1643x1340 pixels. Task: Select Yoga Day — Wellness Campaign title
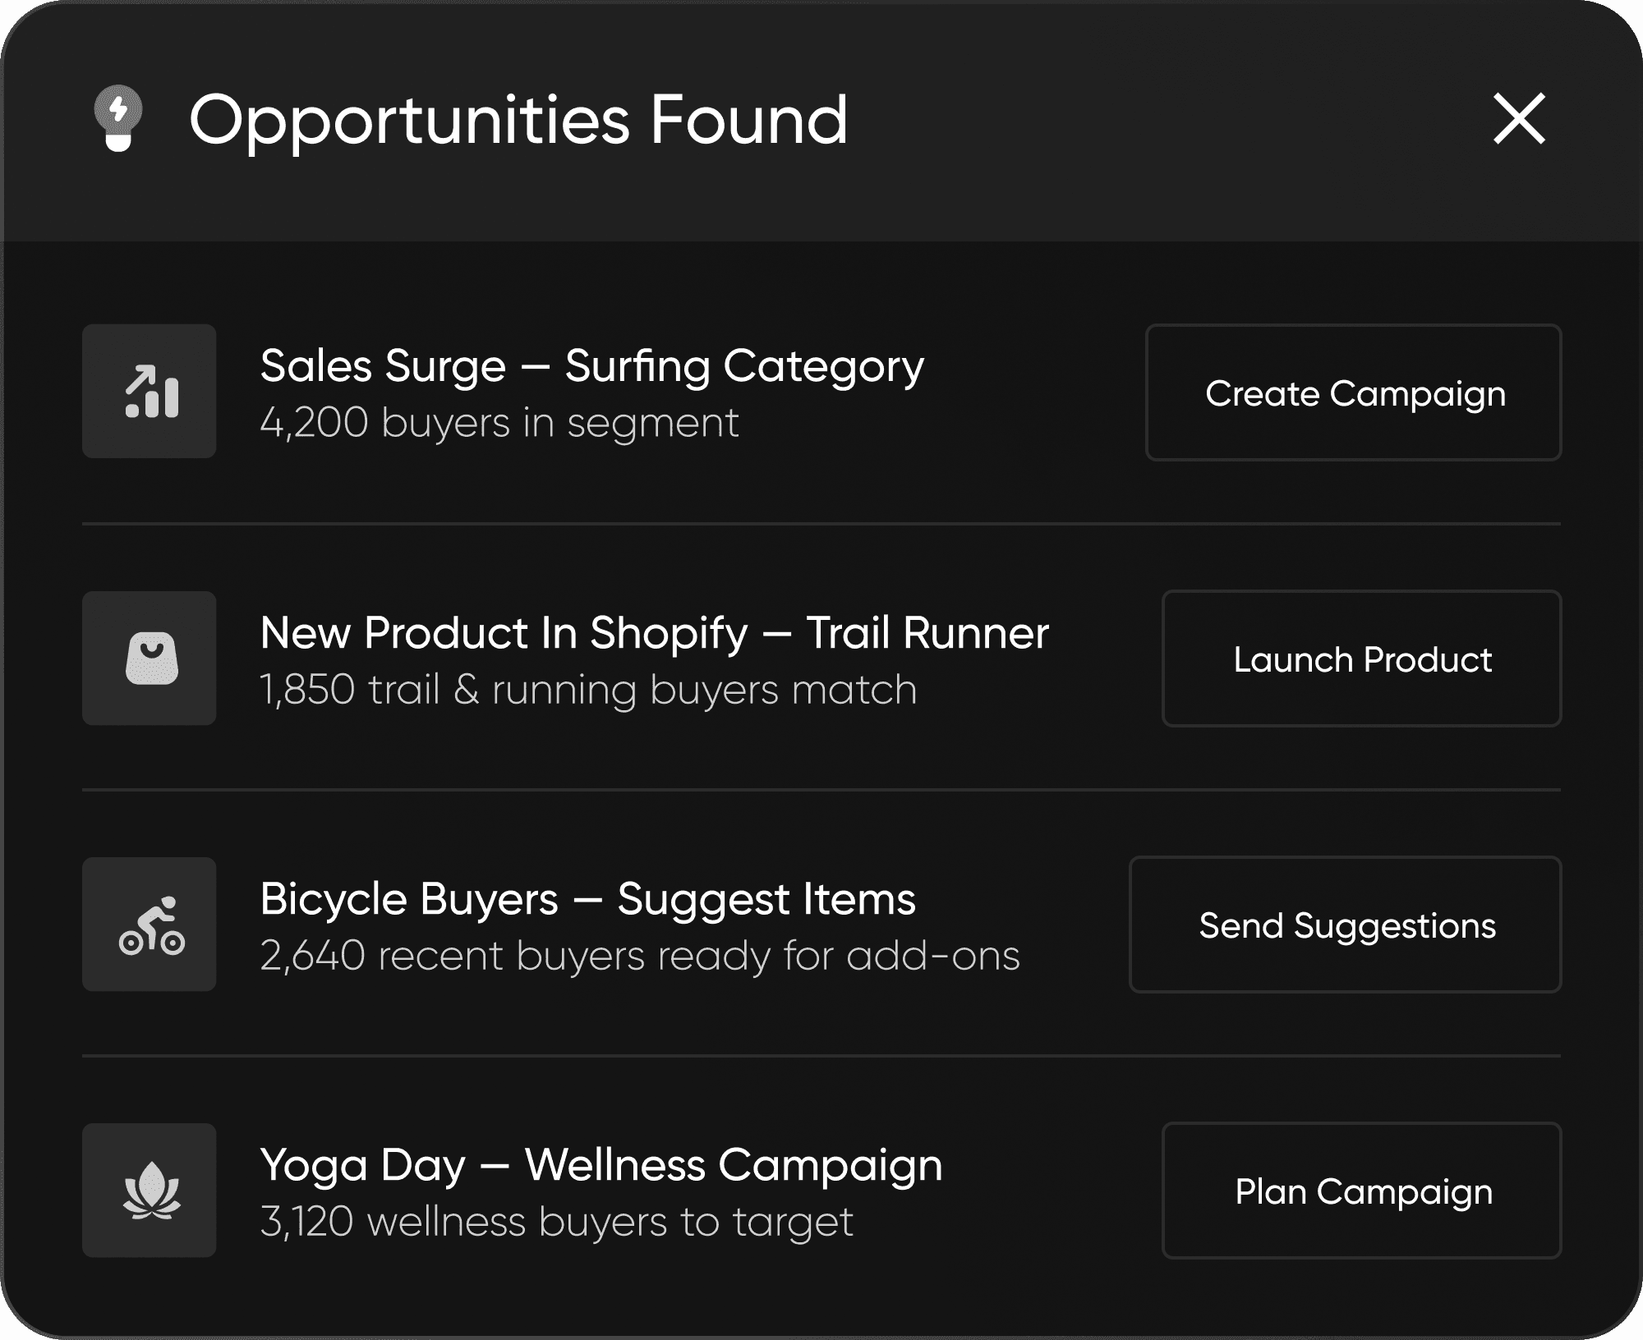(x=601, y=1166)
